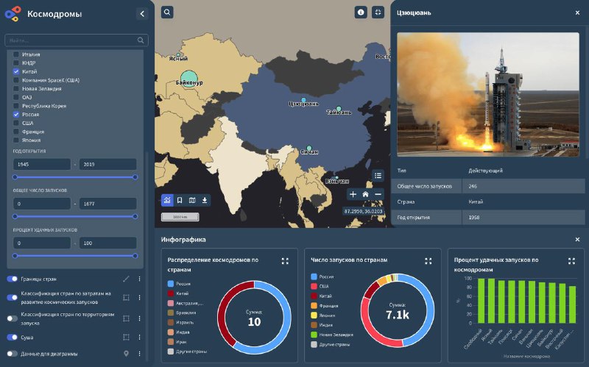The height and width of the screenshot is (367, 589).
Task: Close the Инфографика panel
Action: [x=577, y=240]
